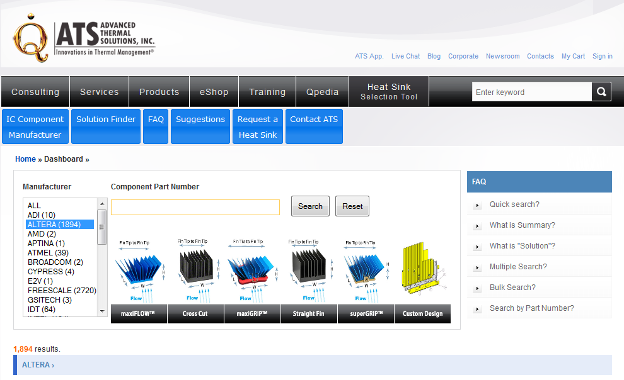Screen dimensions: 624x380
Task: Click the Component Part Number field
Action: click(x=195, y=207)
